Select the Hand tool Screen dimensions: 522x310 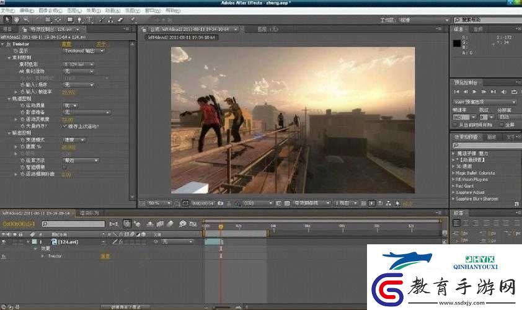16,20
